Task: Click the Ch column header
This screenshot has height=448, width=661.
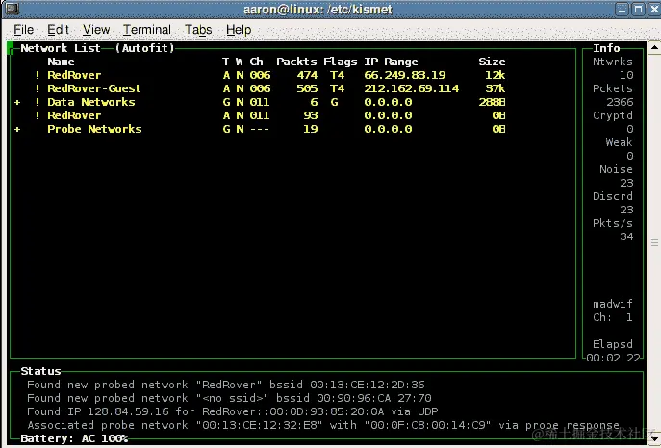Action: [256, 62]
